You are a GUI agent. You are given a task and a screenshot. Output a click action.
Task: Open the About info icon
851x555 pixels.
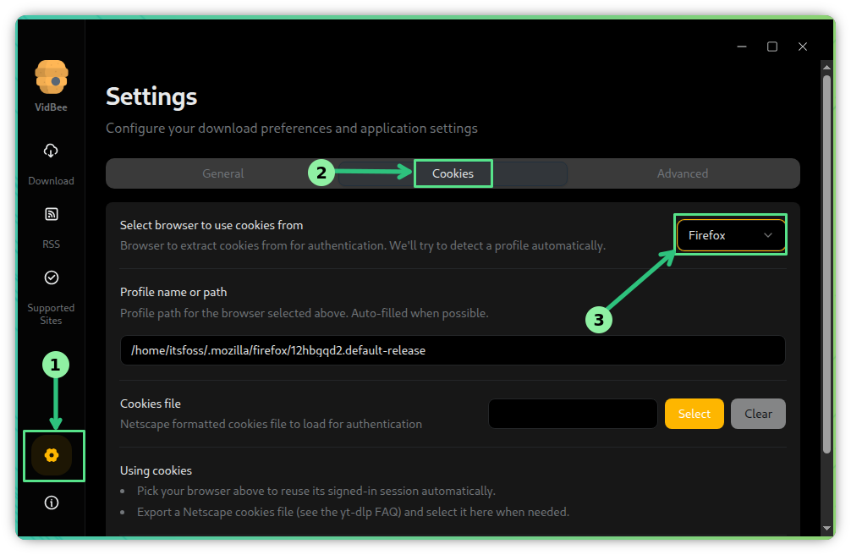52,503
